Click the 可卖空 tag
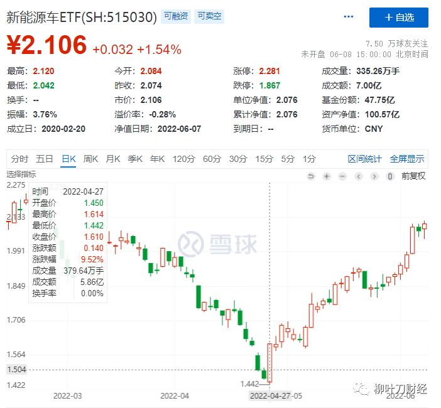 click(209, 16)
